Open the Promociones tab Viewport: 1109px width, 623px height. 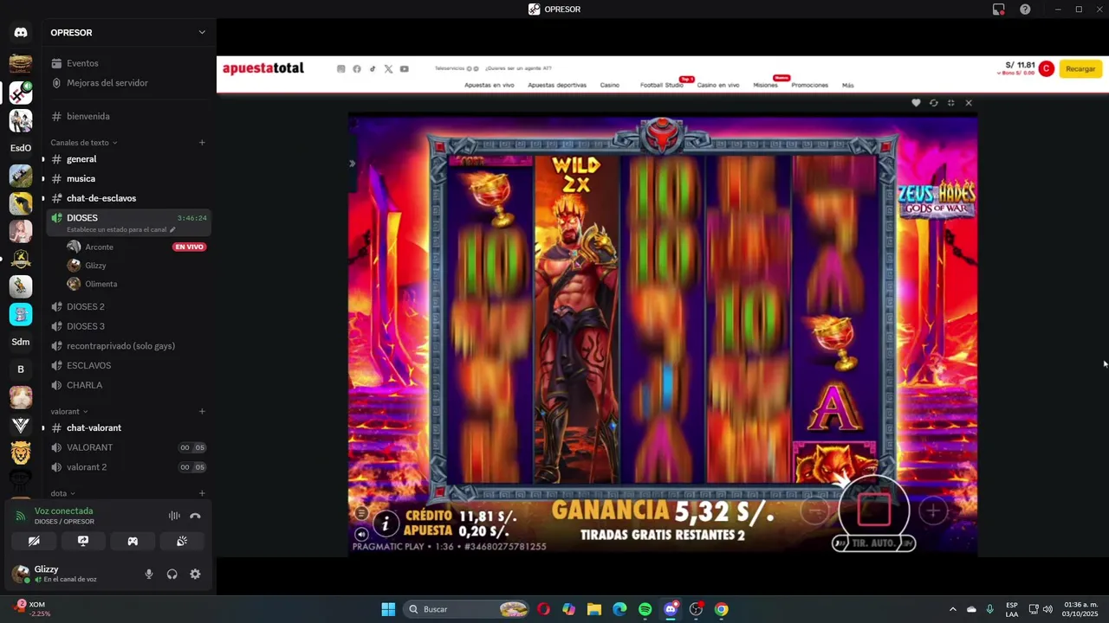[810, 86]
